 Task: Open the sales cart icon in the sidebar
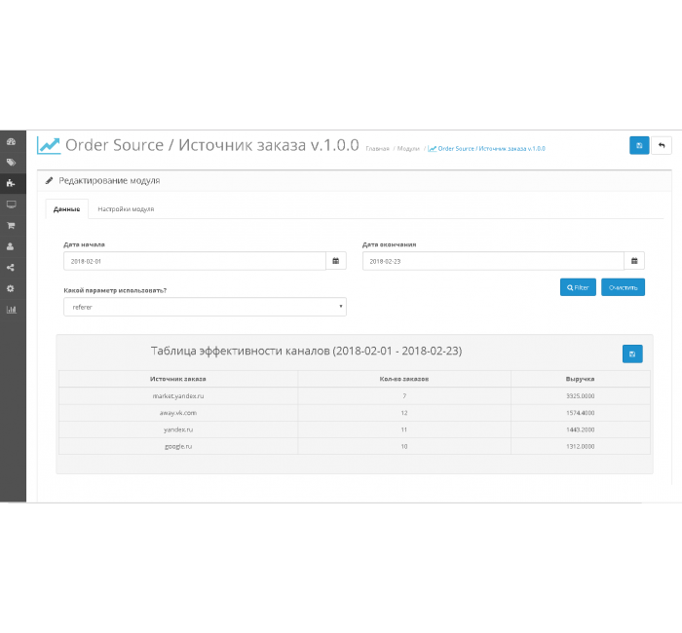(12, 226)
